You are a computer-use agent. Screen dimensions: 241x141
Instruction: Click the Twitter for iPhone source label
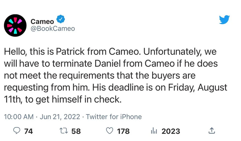click(x=114, y=117)
